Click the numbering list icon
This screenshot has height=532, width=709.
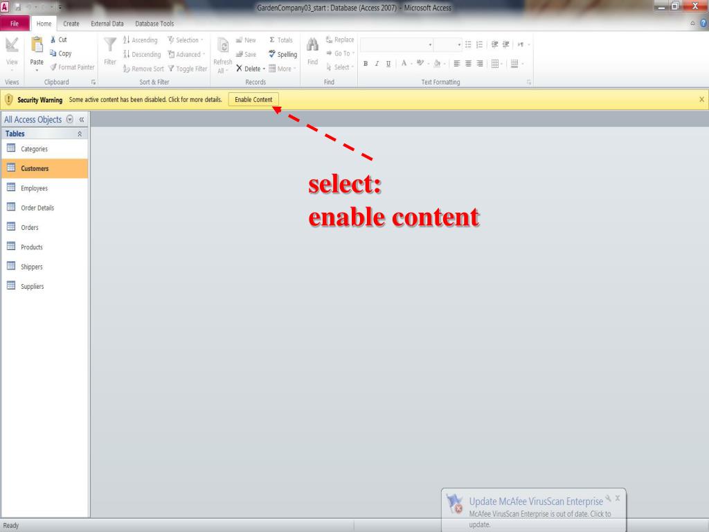pos(479,44)
